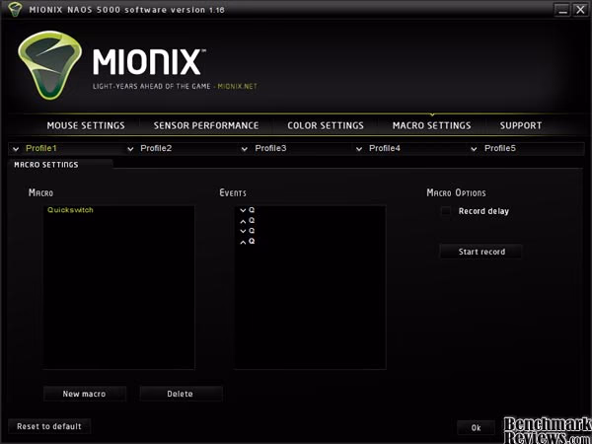This screenshot has width=592, height=444.
Task: Select Profile3 label
Action: (x=270, y=148)
